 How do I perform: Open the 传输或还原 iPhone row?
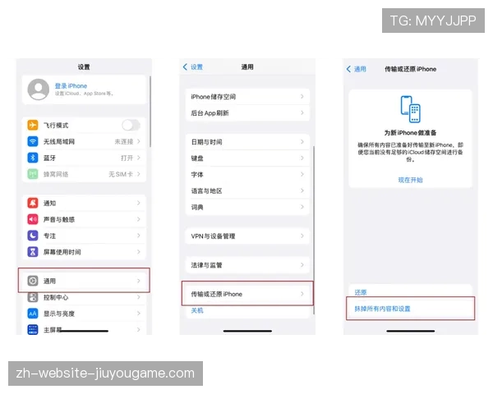247,294
